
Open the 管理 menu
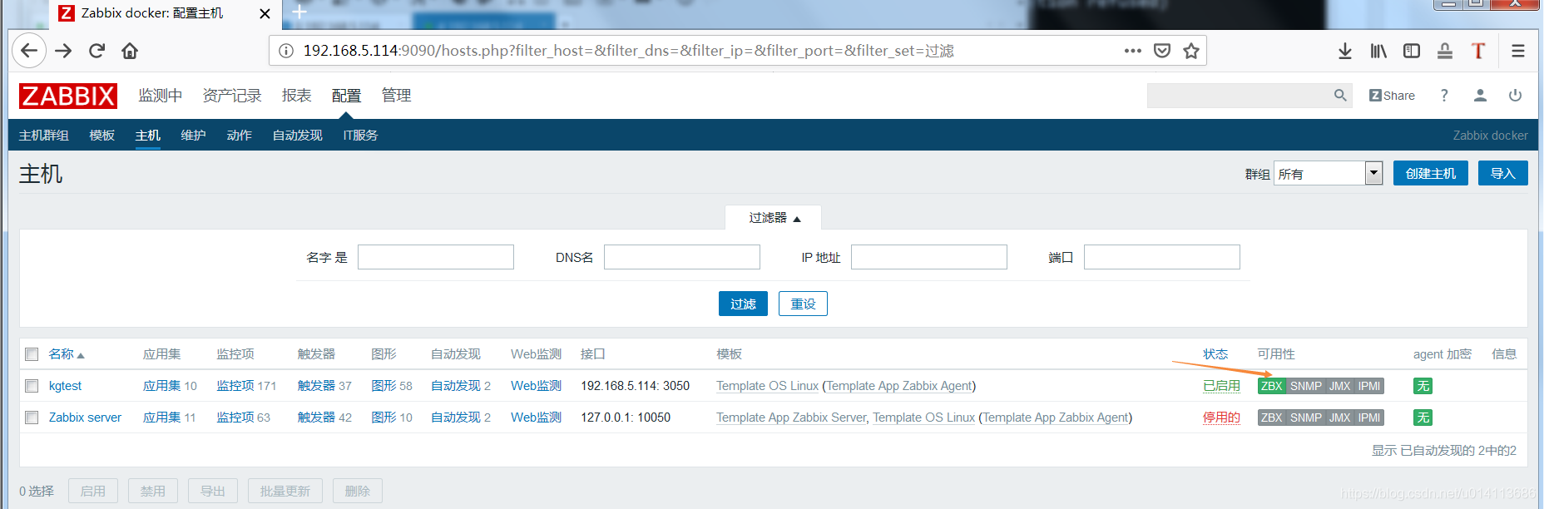coord(396,96)
